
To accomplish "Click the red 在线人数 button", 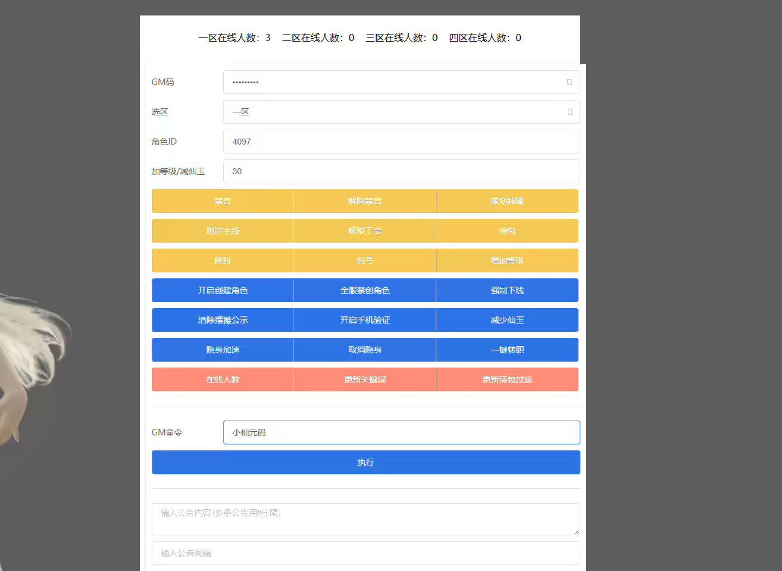I will [x=223, y=379].
